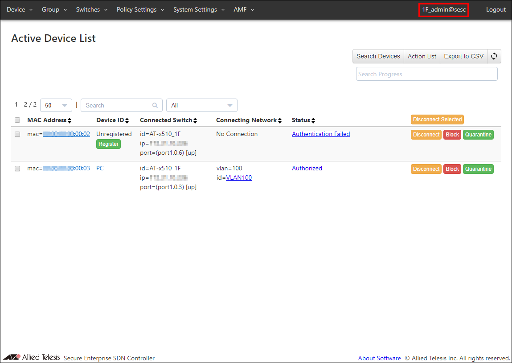512x363 pixels.
Task: Open the Policy Settings menu
Action: 140,9
